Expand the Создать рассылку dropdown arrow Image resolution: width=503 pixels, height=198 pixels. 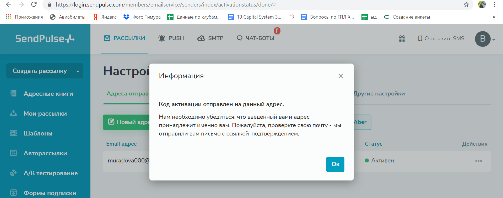coord(78,71)
